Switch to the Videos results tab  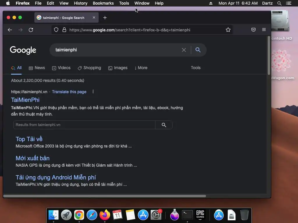61,68
